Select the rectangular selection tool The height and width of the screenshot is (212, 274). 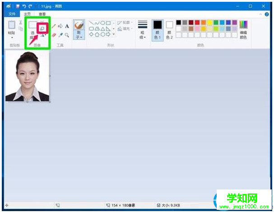point(33,25)
